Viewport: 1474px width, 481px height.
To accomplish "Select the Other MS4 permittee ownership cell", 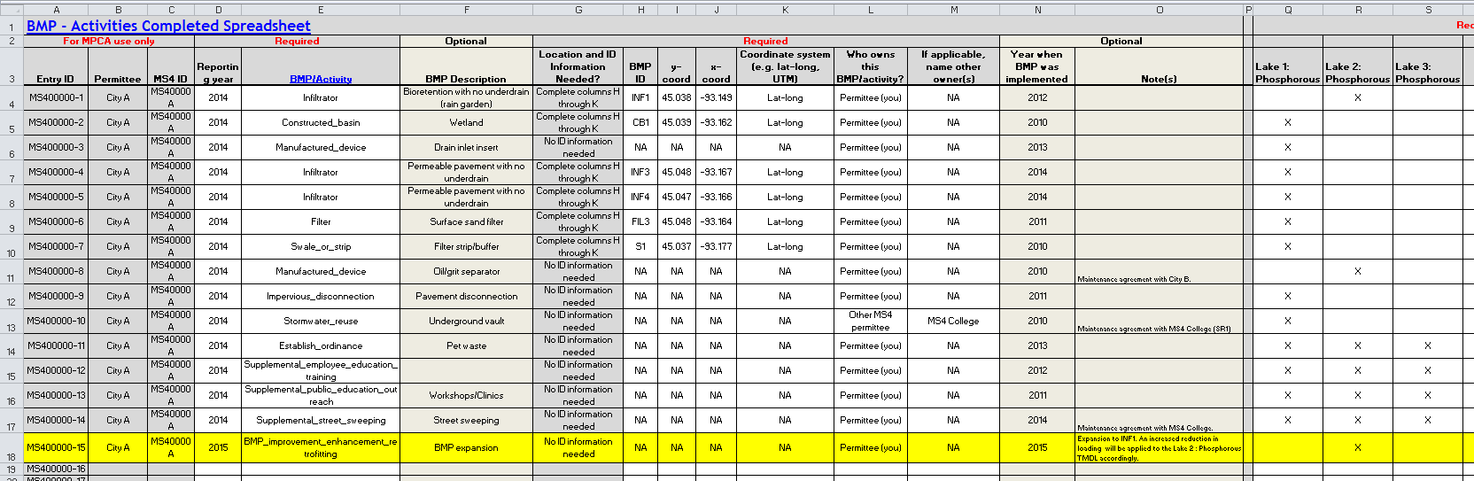I will [x=871, y=321].
